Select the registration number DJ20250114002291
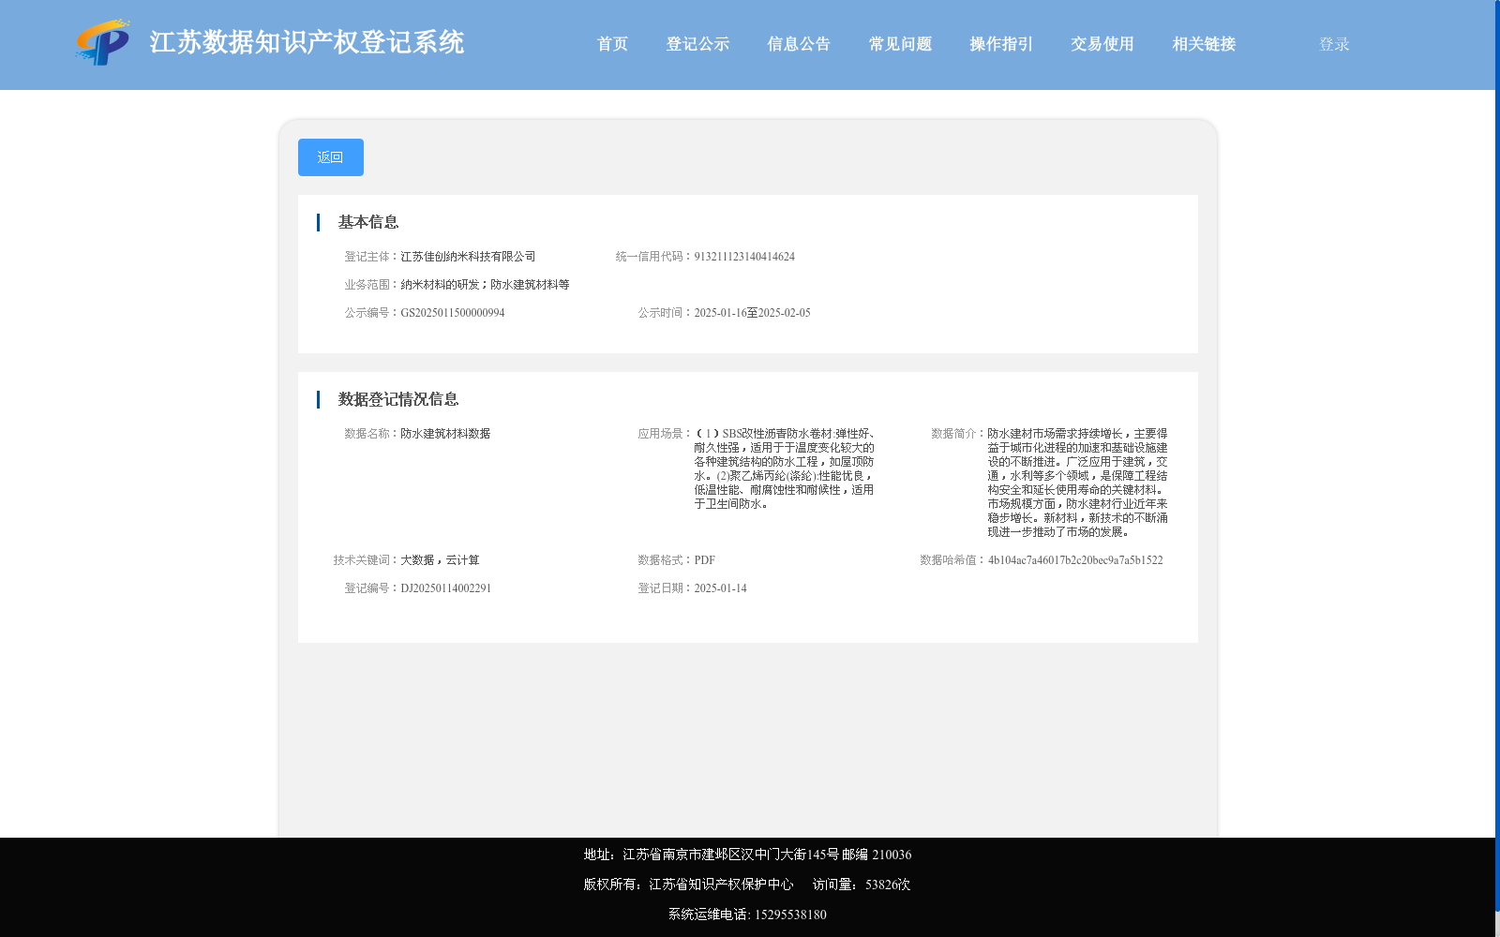Screen dimensions: 1500x937 click(446, 588)
